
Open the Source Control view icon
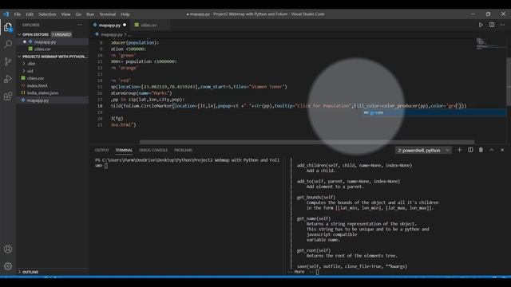tap(8, 61)
